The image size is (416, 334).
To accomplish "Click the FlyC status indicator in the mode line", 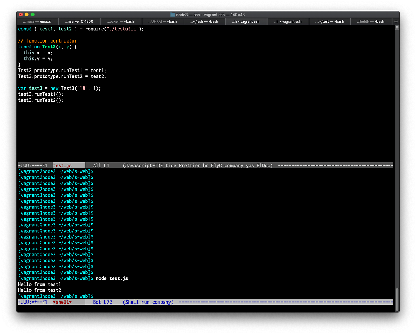I will click(x=216, y=165).
